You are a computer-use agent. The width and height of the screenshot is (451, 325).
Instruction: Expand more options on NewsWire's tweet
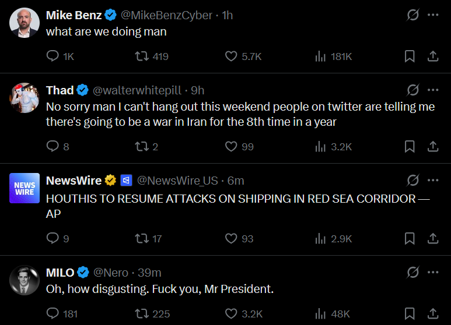pos(433,181)
